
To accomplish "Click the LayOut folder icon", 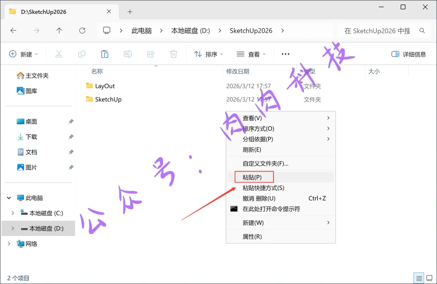I will pos(89,86).
